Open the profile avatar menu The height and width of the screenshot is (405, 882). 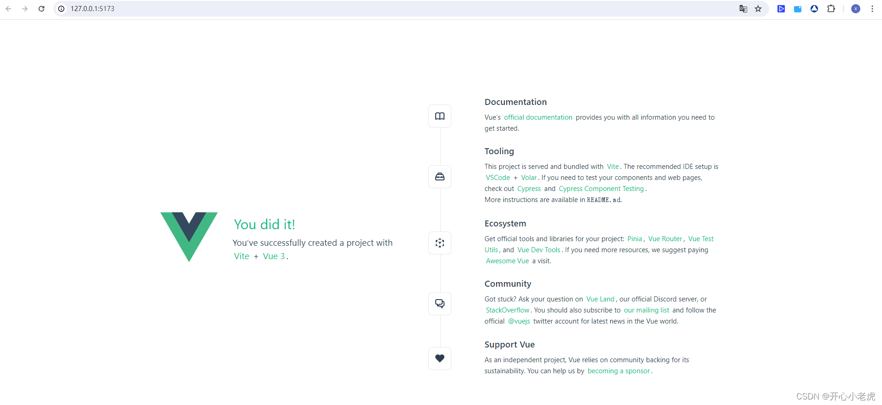[856, 9]
